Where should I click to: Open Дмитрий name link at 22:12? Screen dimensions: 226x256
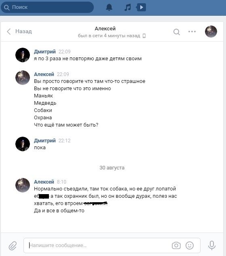45,141
